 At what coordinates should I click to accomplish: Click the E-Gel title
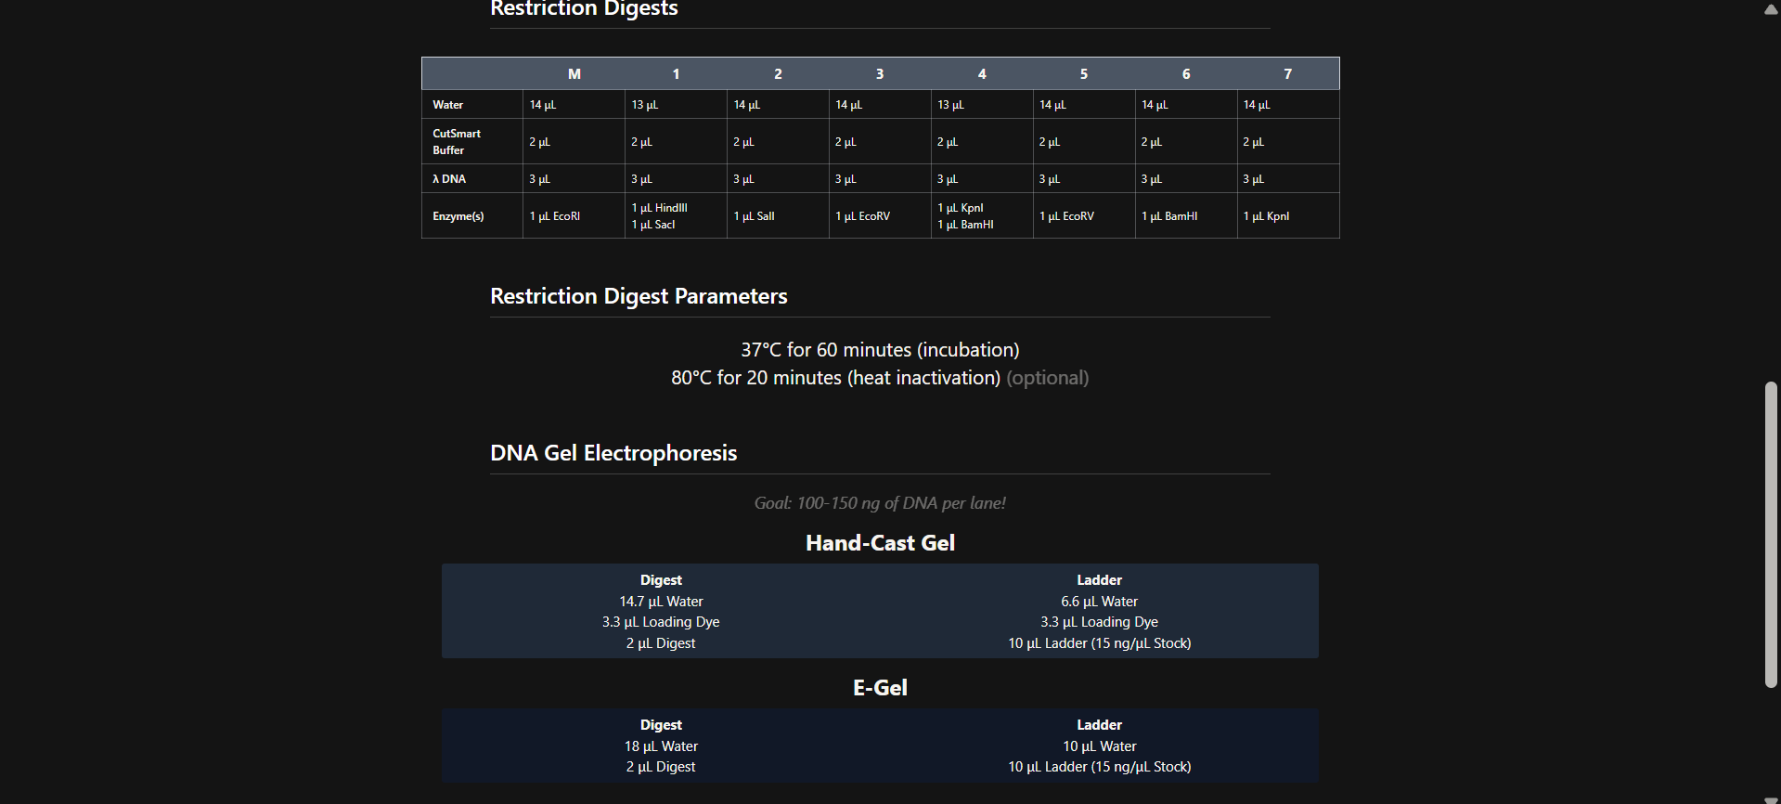coord(880,688)
